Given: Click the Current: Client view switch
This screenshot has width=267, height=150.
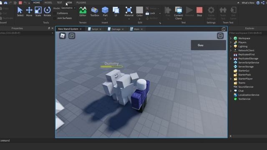Looking at the screenshot, I should (179, 13).
